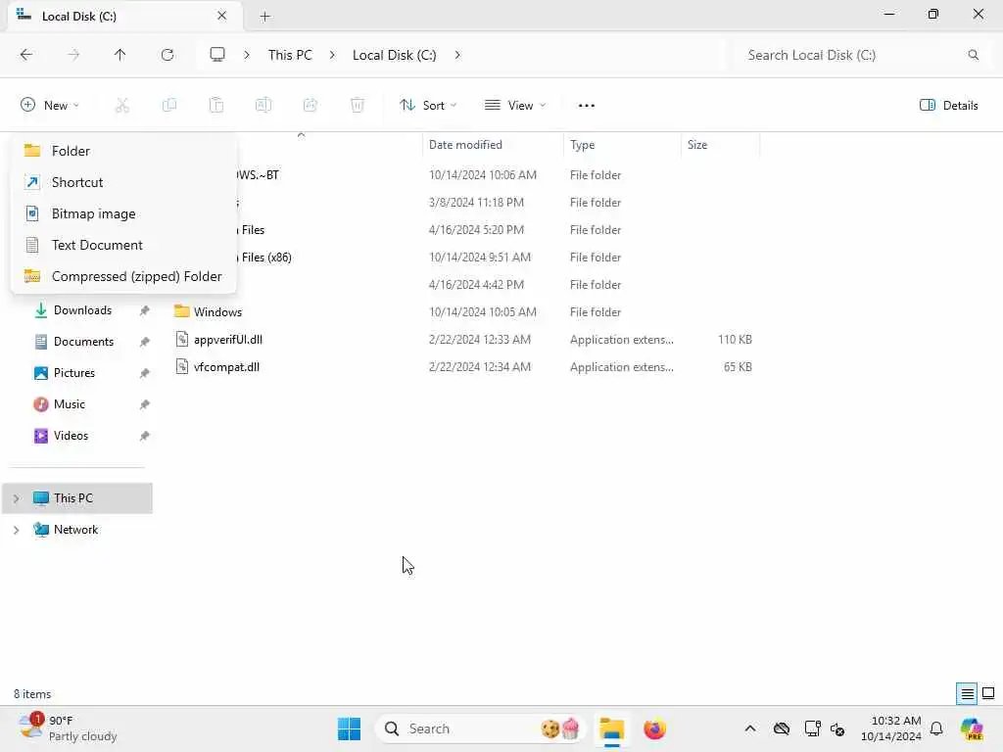The height and width of the screenshot is (752, 1003).
Task: Go up one level arrow
Action: pyautogui.click(x=120, y=55)
